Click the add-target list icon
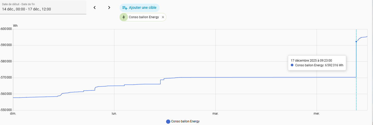This screenshot has width=373, height=125. pyautogui.click(x=125, y=8)
